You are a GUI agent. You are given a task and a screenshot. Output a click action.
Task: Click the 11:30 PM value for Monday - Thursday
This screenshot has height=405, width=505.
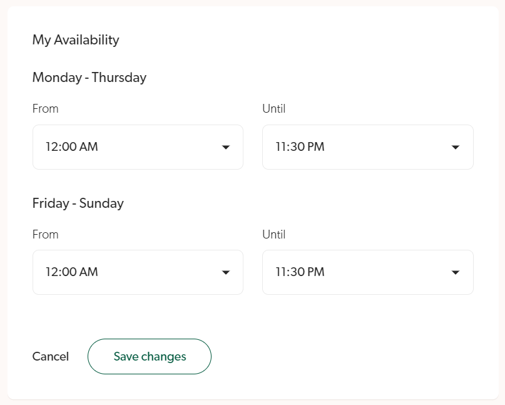pyautogui.click(x=300, y=147)
